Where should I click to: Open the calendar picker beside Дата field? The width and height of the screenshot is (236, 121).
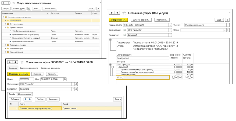pyautogui.click(x=65, y=79)
